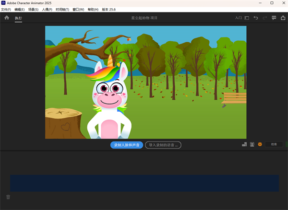Click the body tracker devices icon
This screenshot has height=210, width=288.
244,144
